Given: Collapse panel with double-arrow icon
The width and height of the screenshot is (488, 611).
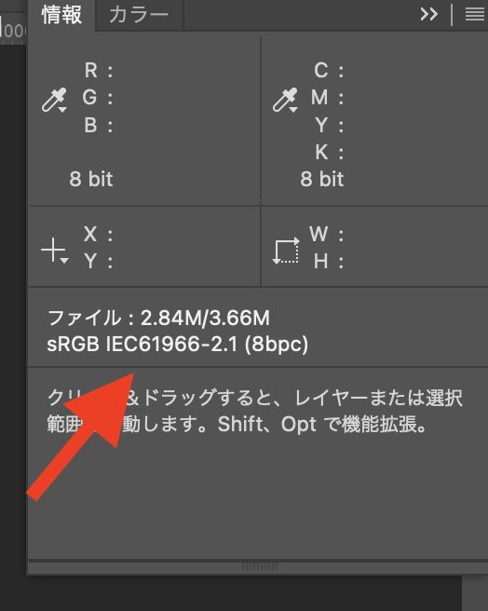Looking at the screenshot, I should (428, 15).
